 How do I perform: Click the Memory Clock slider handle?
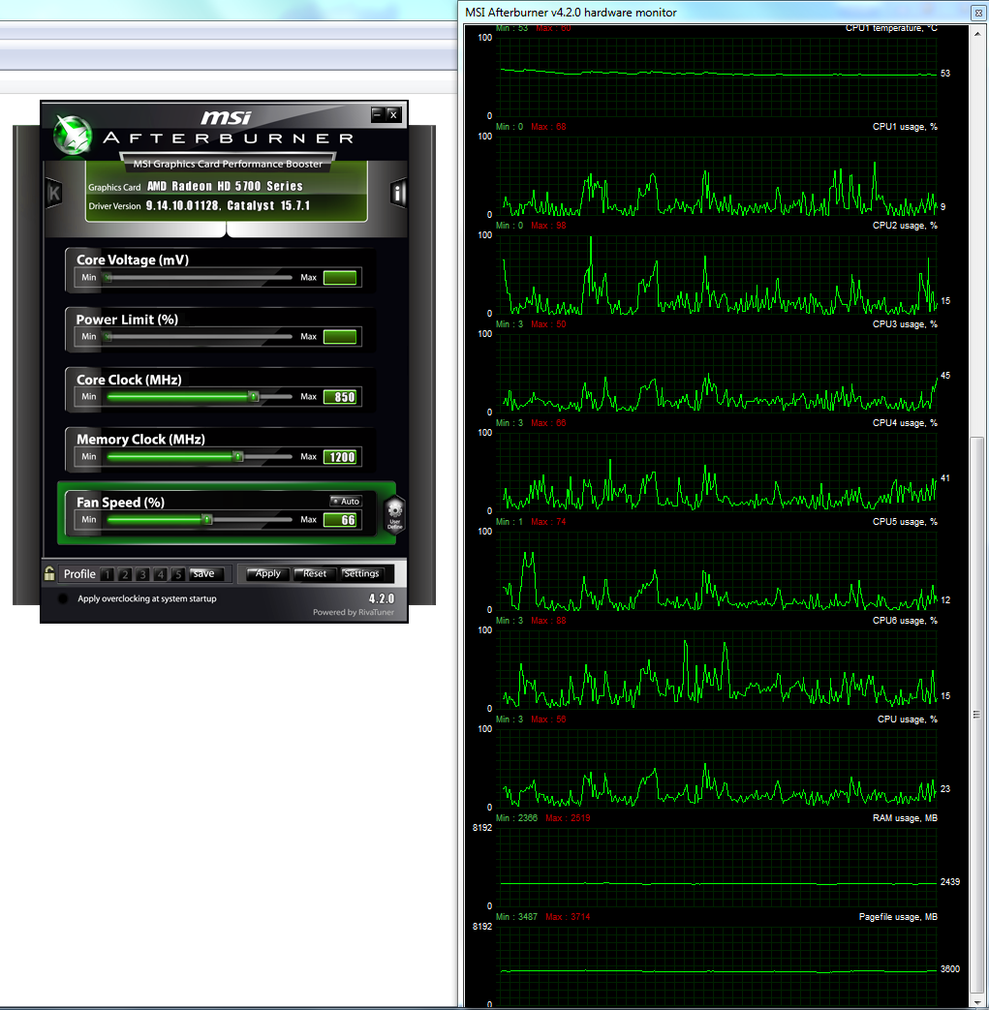[237, 457]
